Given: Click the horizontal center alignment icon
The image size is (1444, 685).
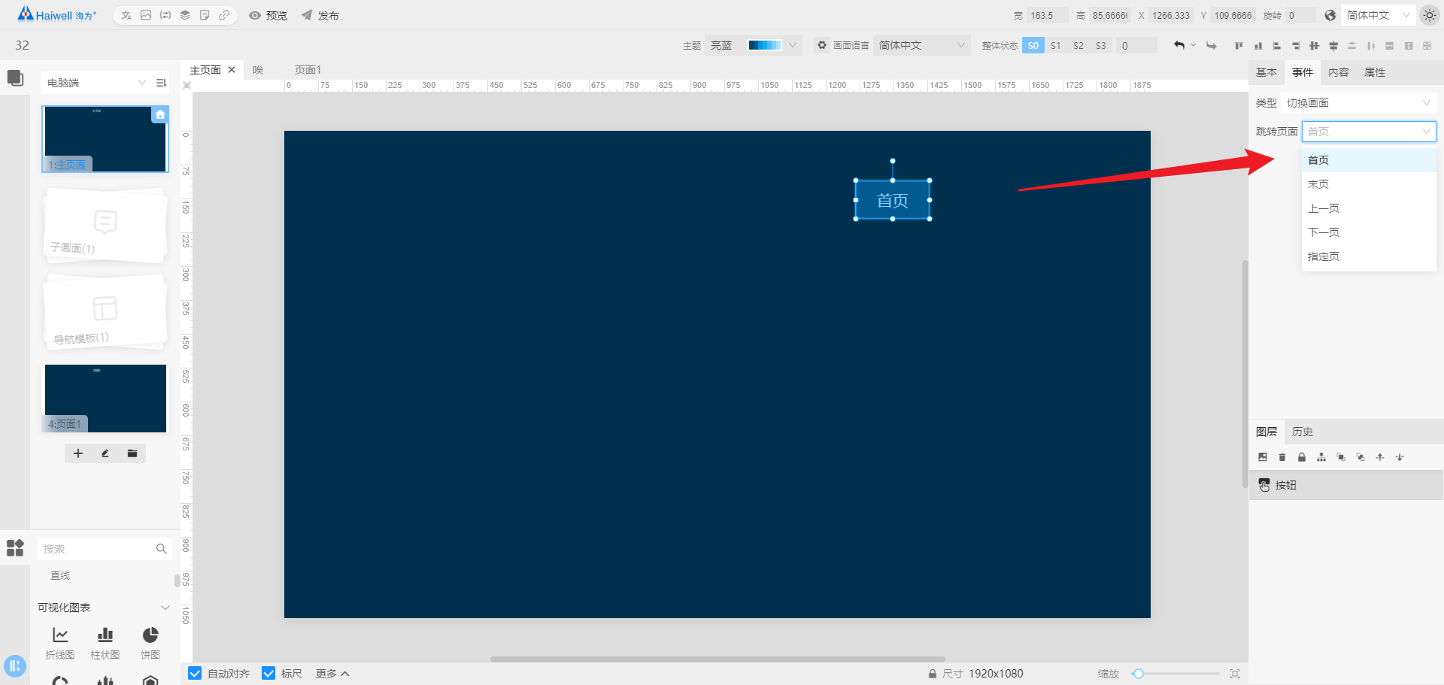Looking at the screenshot, I should [x=1314, y=46].
